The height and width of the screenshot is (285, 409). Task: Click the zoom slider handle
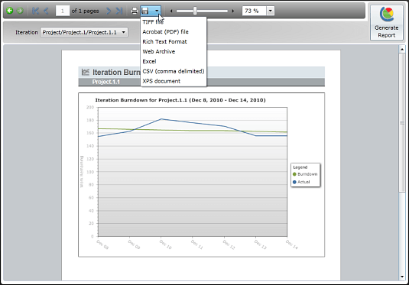195,11
